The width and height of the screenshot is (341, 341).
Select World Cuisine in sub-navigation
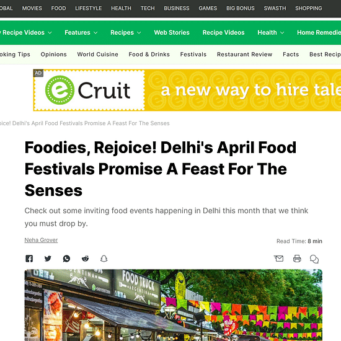point(97,55)
